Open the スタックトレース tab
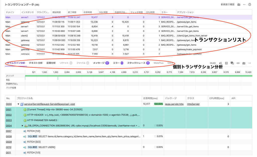This screenshot has height=157, width=257. (x=136, y=63)
